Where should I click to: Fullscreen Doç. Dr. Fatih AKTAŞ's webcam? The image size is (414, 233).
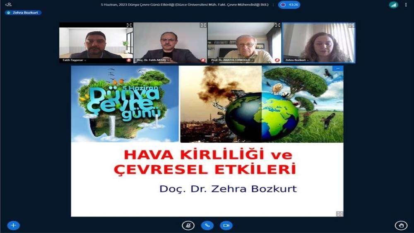coord(203,25)
